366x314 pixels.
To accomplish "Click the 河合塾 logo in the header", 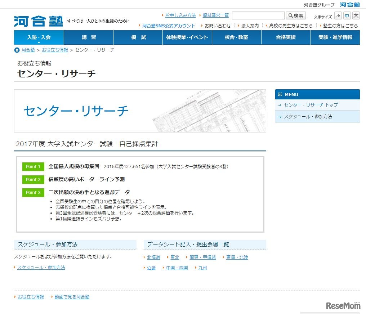I will (39, 21).
